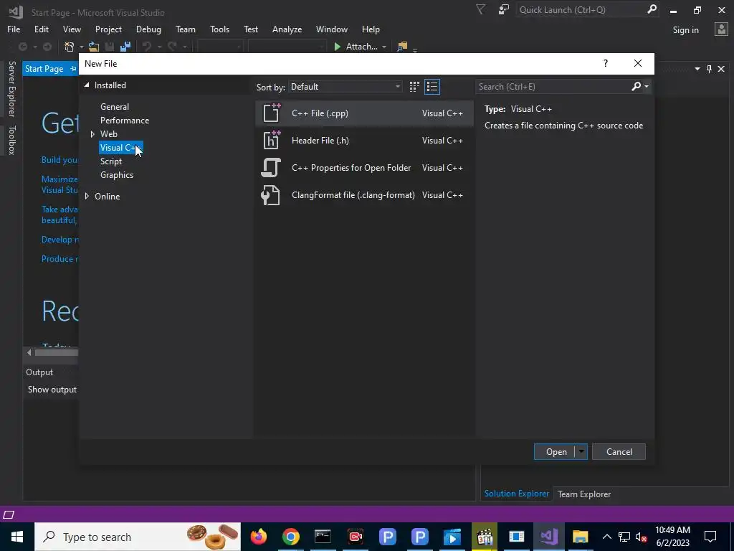Open the Debug menu
Image resolution: width=734 pixels, height=551 pixels.
(x=148, y=29)
